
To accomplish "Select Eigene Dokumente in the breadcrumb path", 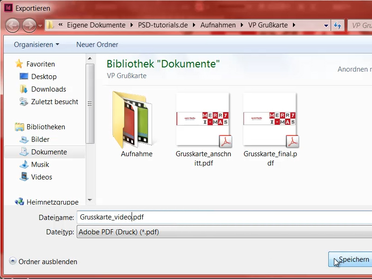I will point(96,25).
